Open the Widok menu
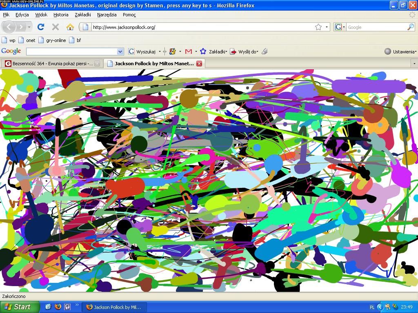This screenshot has width=418, height=313. pyautogui.click(x=41, y=15)
